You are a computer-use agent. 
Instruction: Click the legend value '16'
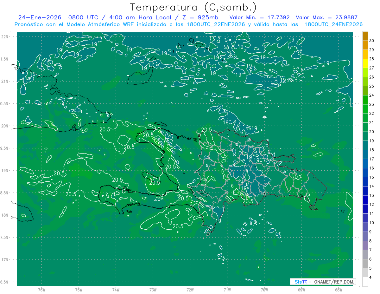(x=372, y=168)
